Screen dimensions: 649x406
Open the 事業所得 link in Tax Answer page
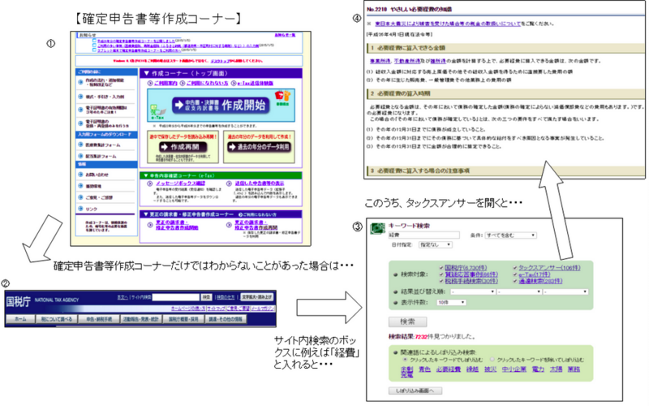pos(380,61)
